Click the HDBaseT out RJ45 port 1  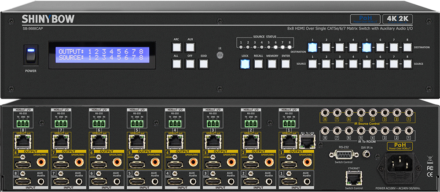pyautogui.click(x=289, y=141)
